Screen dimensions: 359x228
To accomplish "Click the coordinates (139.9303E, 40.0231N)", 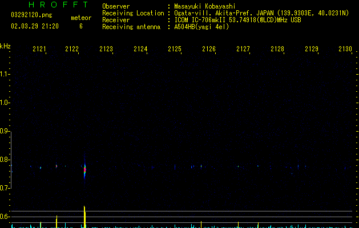I will tap(313, 13).
